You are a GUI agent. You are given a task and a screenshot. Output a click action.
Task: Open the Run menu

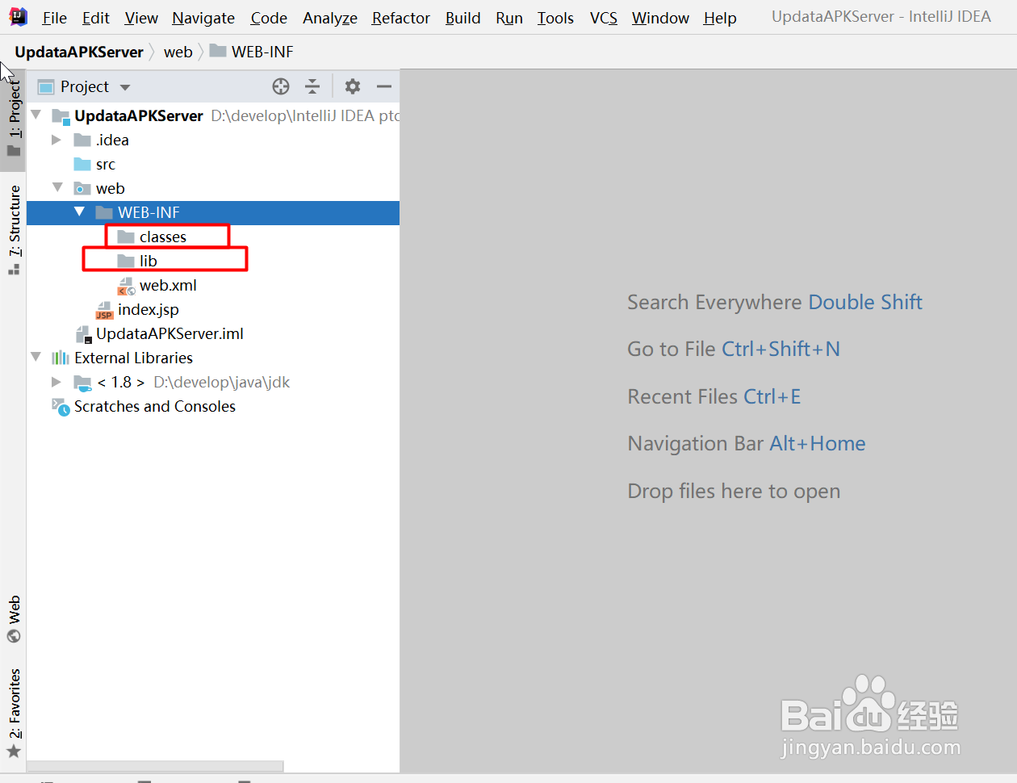click(509, 18)
